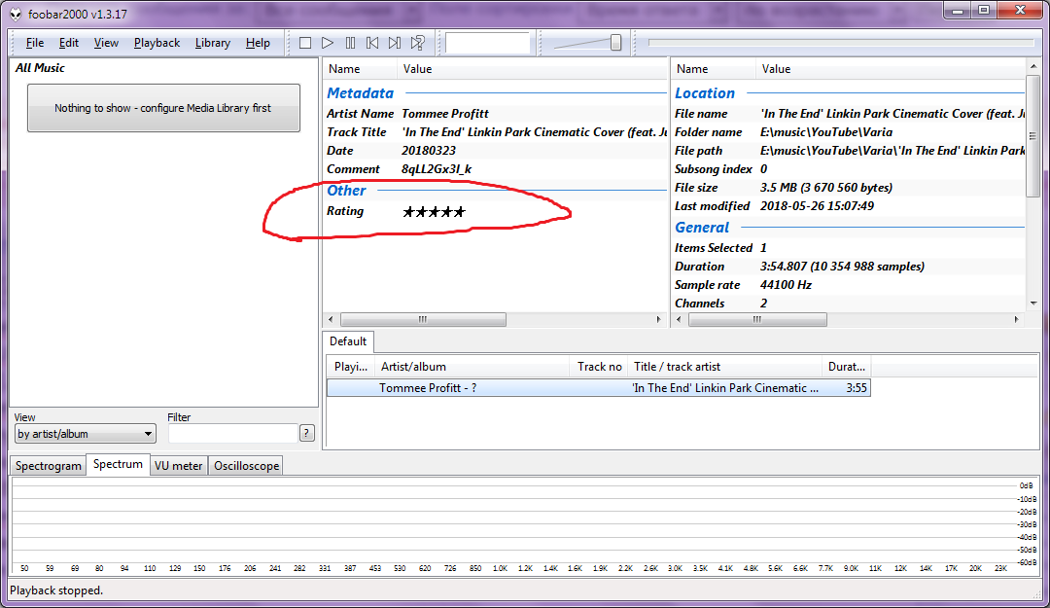Click the Date value '20180323'
The width and height of the screenshot is (1050, 608).
click(x=429, y=151)
